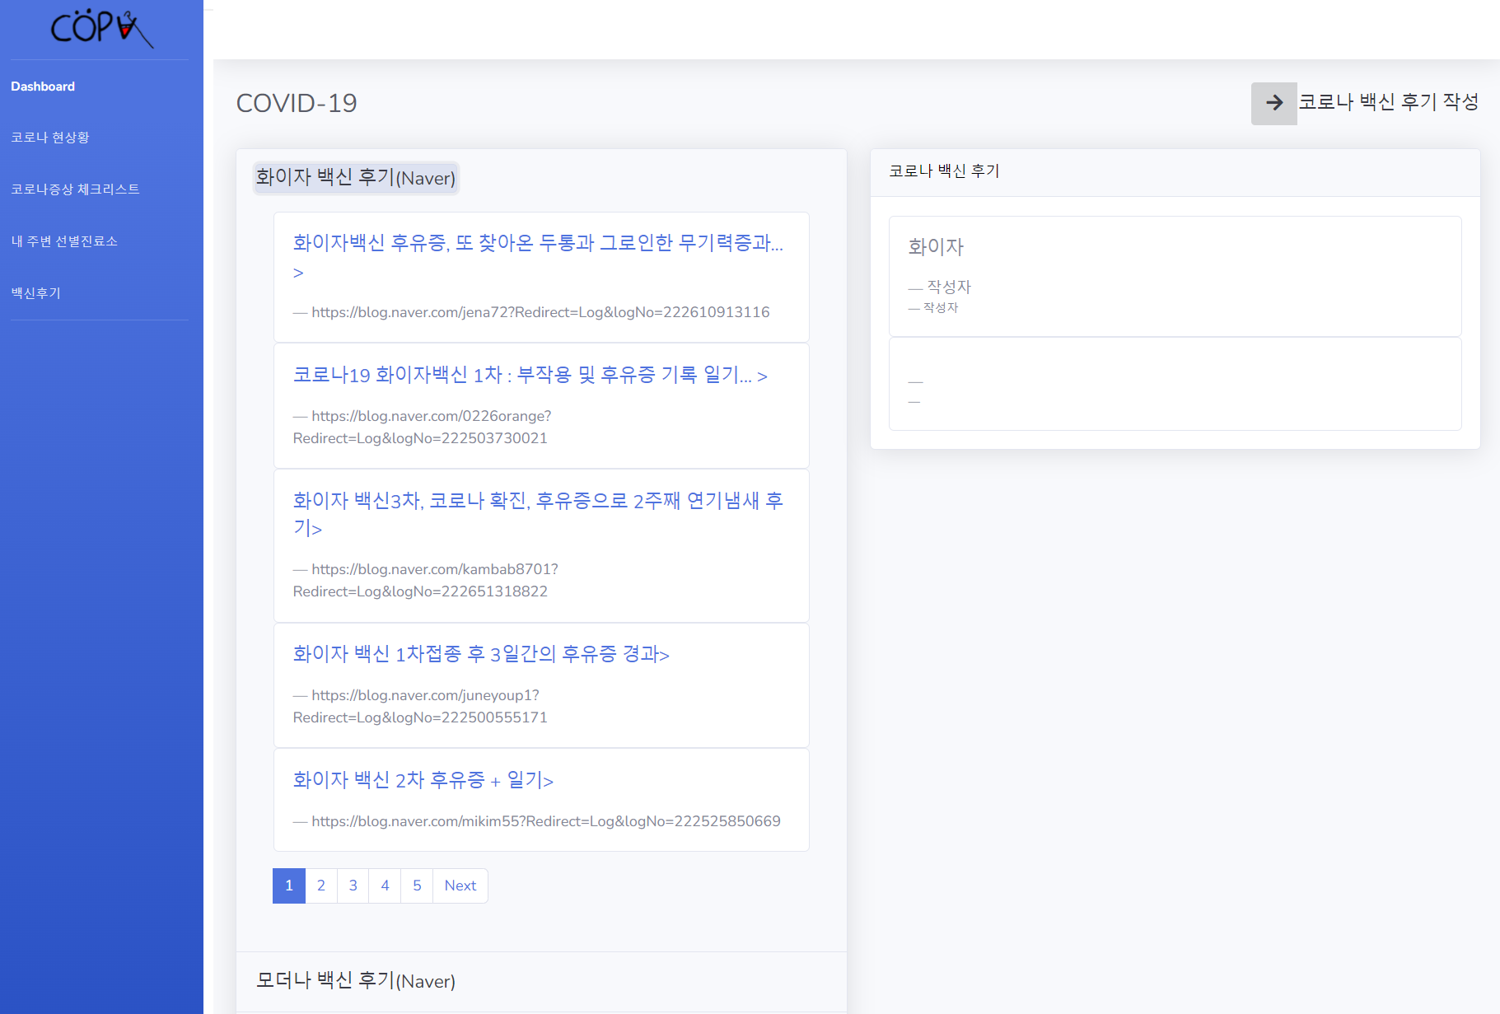Click the juneyoup1 blog URL text

click(420, 707)
